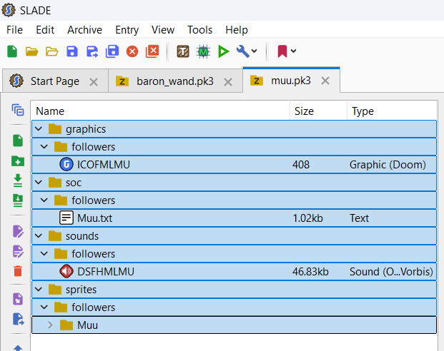Collapse the sounds folder
Screen dimensions: 444x351
click(x=39, y=236)
